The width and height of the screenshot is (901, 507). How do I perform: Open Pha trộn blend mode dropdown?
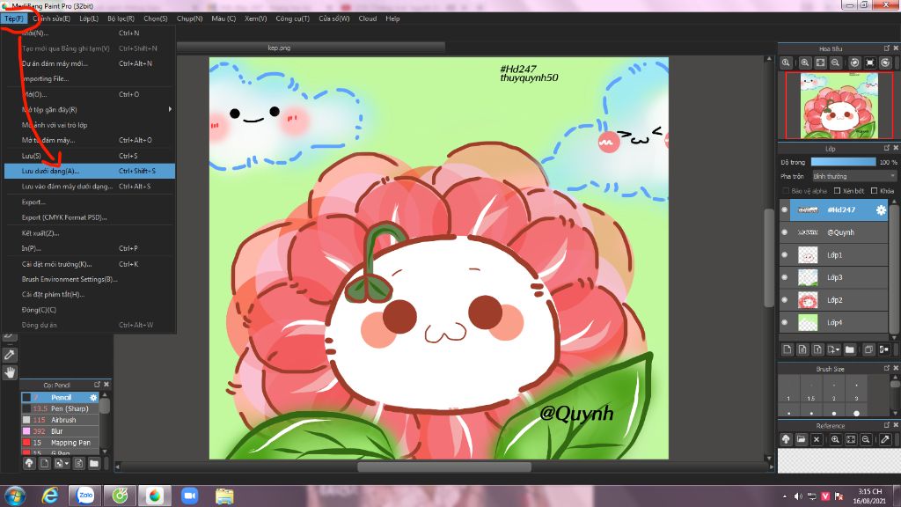pos(853,176)
